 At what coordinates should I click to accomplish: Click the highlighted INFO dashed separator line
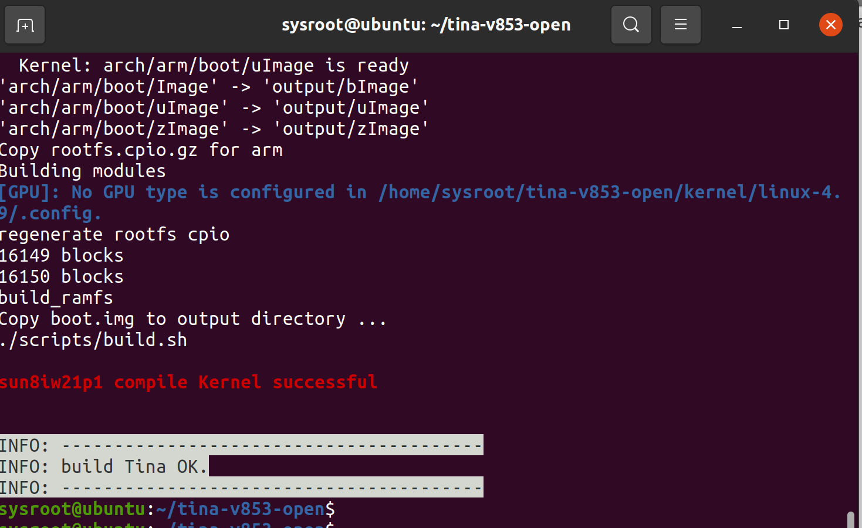pos(241,445)
